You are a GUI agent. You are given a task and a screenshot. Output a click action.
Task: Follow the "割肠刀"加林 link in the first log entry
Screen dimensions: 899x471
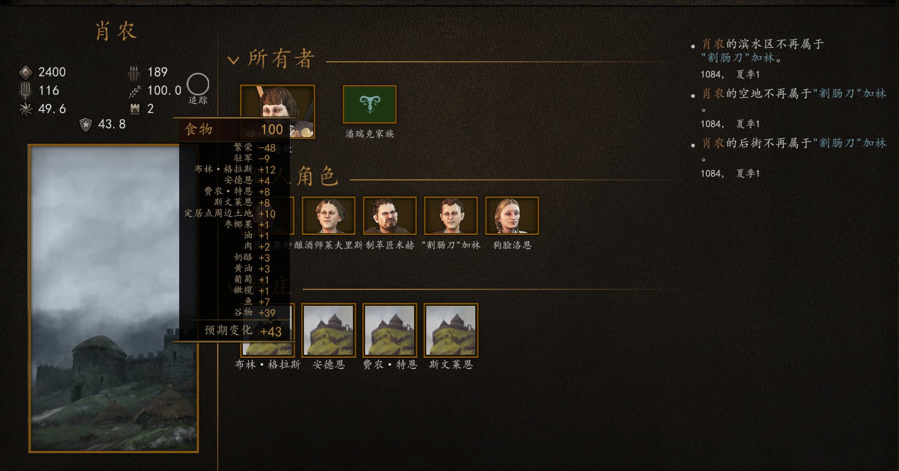click(x=738, y=57)
